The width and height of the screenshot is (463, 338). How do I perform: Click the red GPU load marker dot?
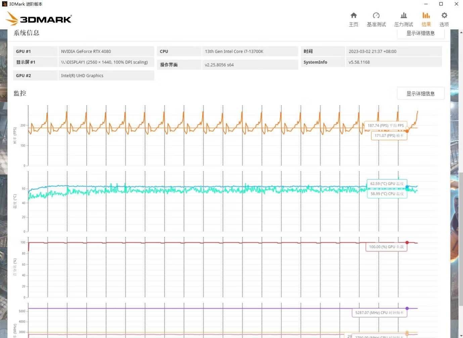click(407, 243)
